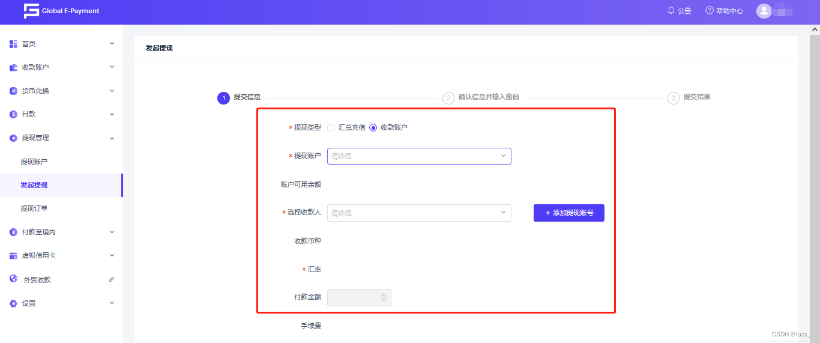This screenshot has height=343, width=820.
Task: Click the 发起提现 page heading
Action: pyautogui.click(x=159, y=48)
